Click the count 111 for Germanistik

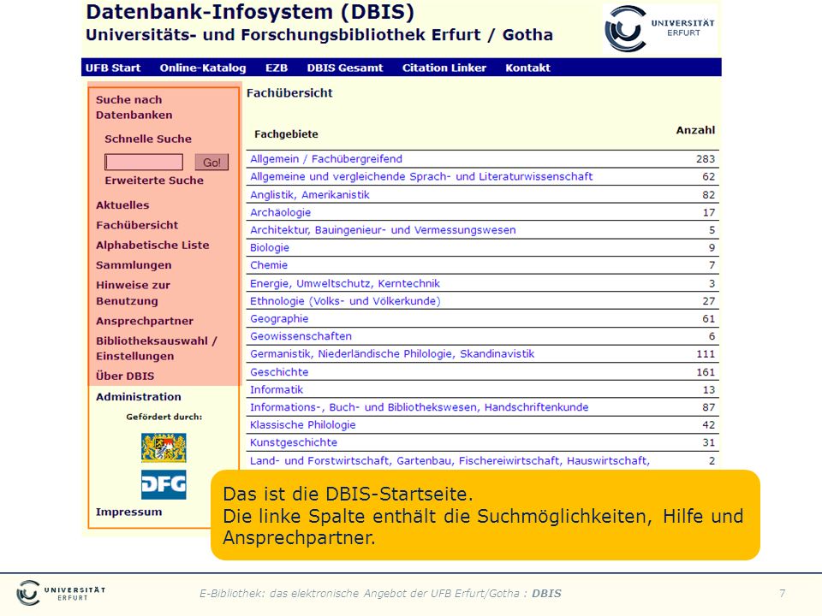[x=706, y=354]
